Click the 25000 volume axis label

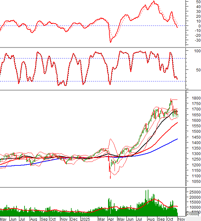click(x=194, y=192)
